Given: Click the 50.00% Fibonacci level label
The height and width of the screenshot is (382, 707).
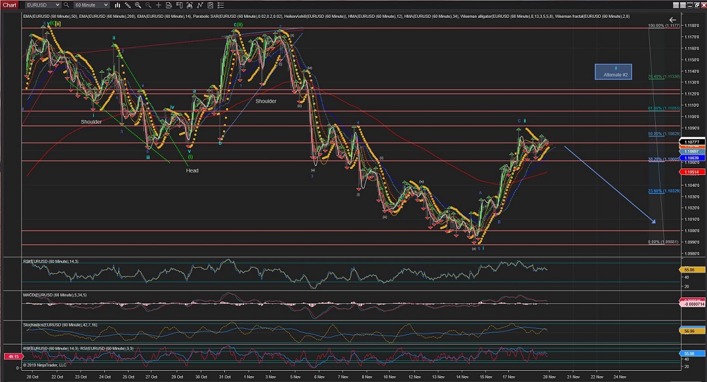Looking at the screenshot, I should 664,134.
